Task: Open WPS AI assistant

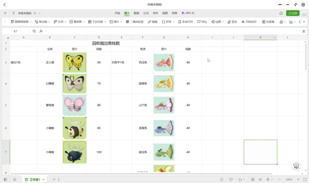Action: (188, 13)
